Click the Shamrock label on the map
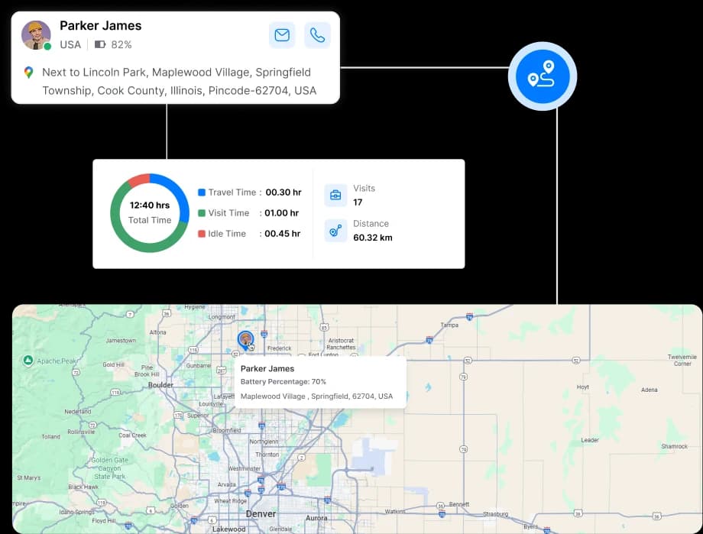The image size is (703, 534). (x=674, y=446)
